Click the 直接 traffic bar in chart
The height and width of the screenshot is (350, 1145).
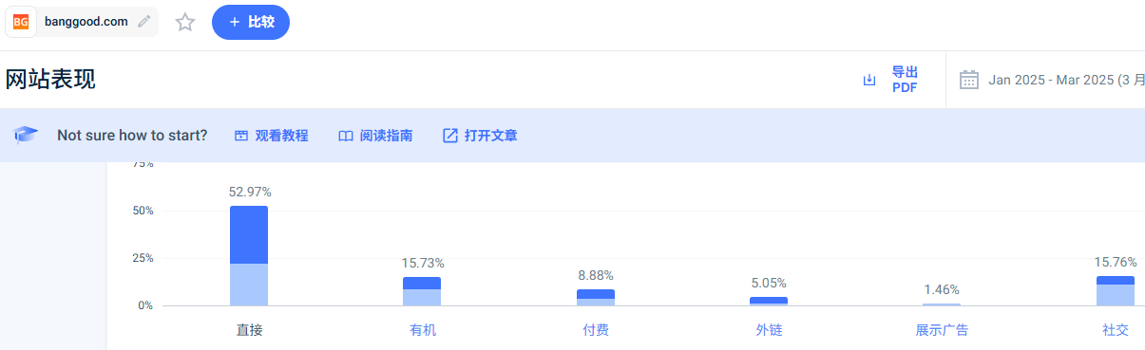(x=249, y=256)
